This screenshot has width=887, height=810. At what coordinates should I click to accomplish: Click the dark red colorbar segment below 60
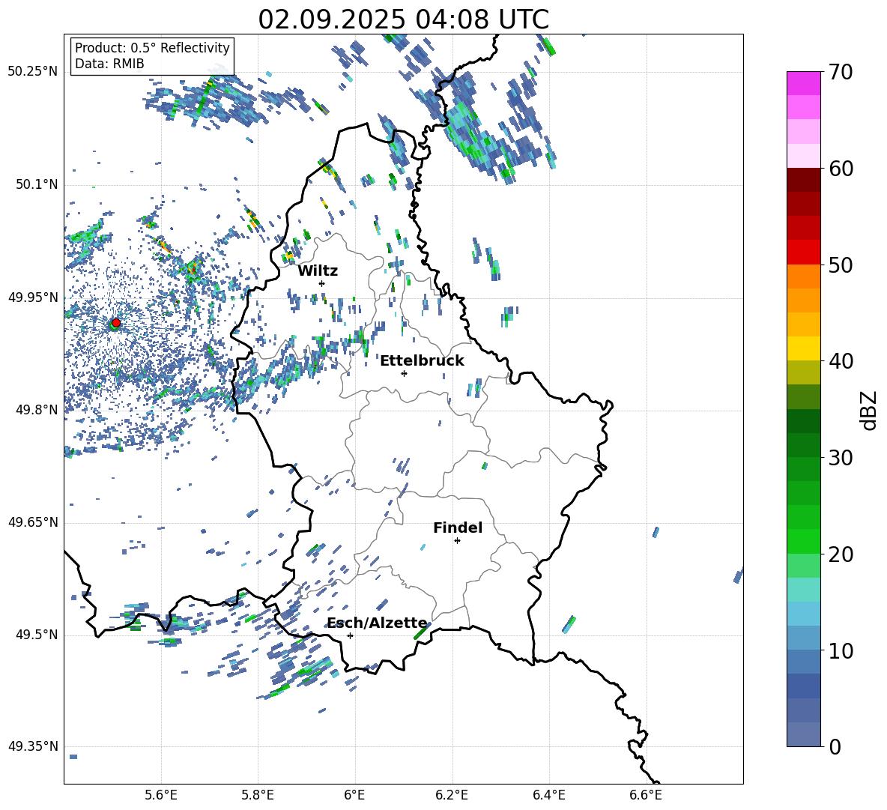[803, 180]
